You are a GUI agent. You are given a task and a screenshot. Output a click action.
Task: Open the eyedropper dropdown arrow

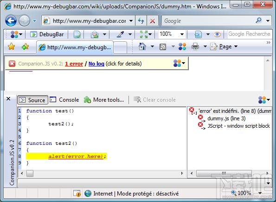click(x=130, y=34)
